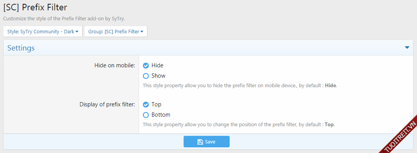Click the caret arrow on the Style selector
Image resolution: width=417 pixels, height=153 pixels.
77,32
